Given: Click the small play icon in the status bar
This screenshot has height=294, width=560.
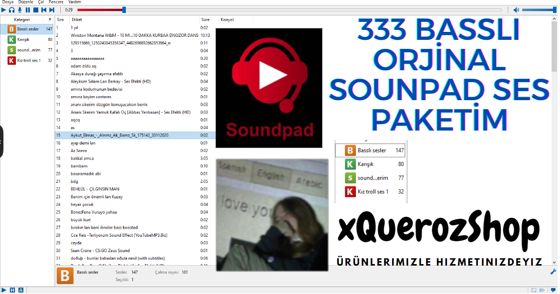Looking at the screenshot, I should (4, 290).
